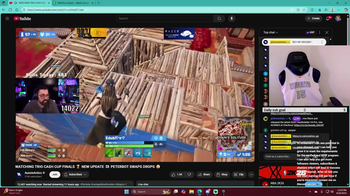The width and height of the screenshot is (350, 196).
Task: Open a new browser tab
Action: [98, 3]
